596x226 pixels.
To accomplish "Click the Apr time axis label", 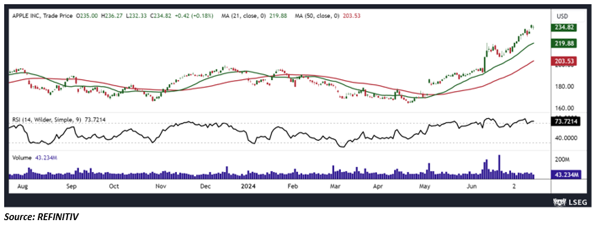I will (x=377, y=187).
